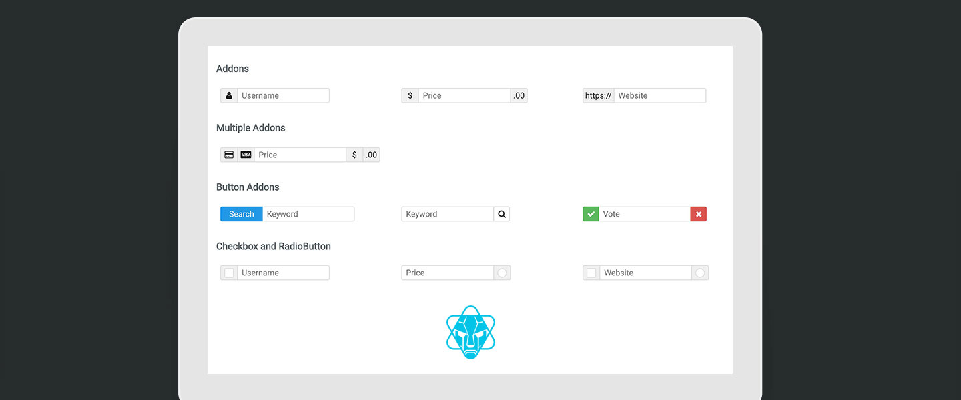Click the Addons heading
Image resolution: width=961 pixels, height=400 pixels.
(x=232, y=69)
